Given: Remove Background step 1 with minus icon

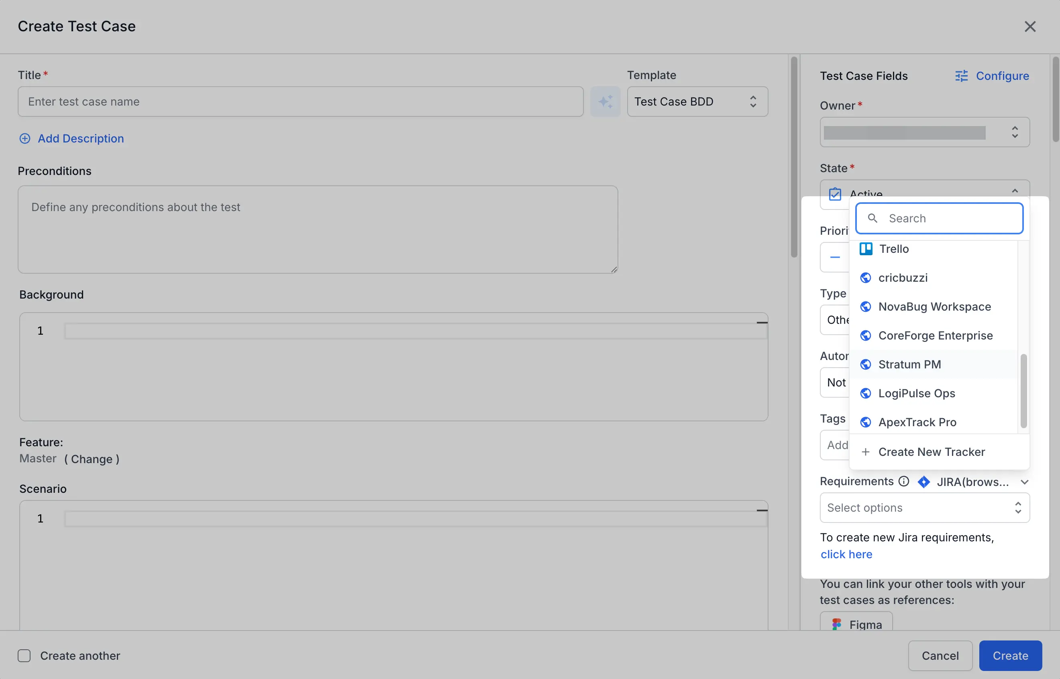Looking at the screenshot, I should tap(762, 323).
